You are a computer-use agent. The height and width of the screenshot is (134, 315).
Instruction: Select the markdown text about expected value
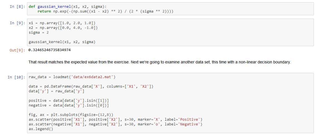(159, 62)
